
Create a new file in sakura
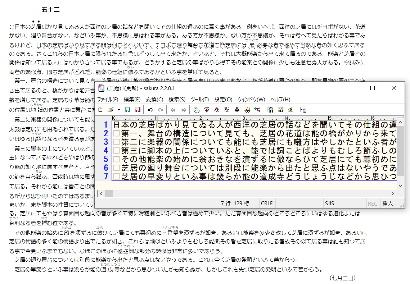101,110
